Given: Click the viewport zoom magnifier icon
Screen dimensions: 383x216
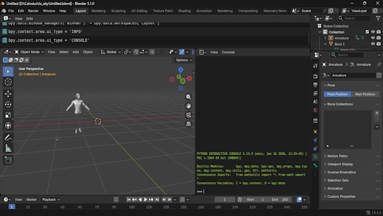Looking at the screenshot, I should (x=188, y=97).
